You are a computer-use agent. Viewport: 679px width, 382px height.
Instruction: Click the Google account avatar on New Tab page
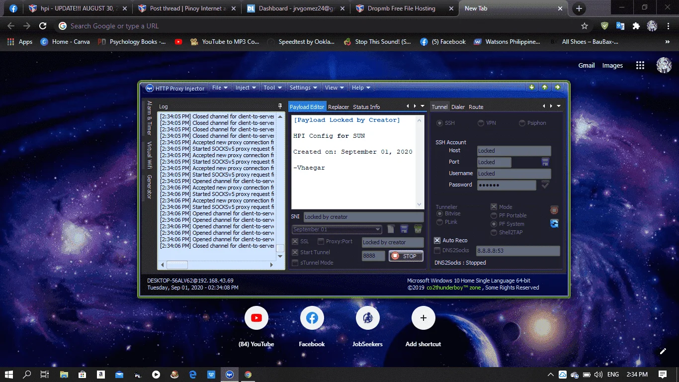[x=664, y=65]
